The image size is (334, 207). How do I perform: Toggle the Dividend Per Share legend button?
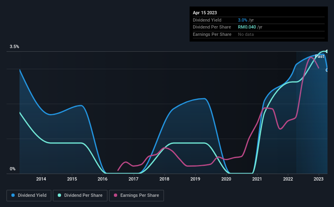pyautogui.click(x=80, y=196)
